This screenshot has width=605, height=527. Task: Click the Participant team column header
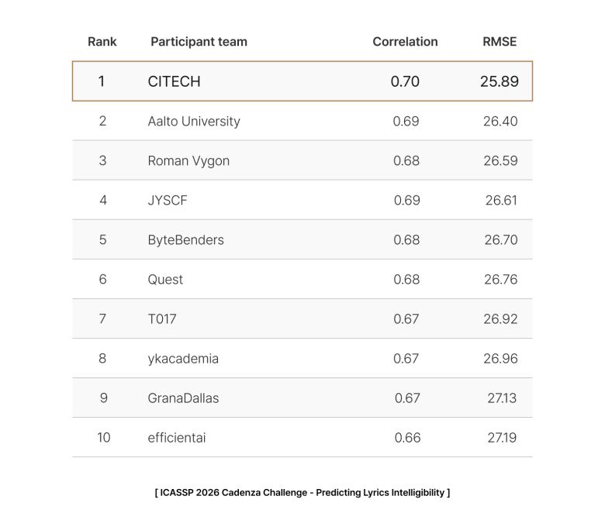[199, 42]
